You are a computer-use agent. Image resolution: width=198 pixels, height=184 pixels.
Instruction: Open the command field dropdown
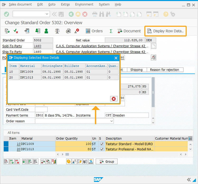pos(47,14)
